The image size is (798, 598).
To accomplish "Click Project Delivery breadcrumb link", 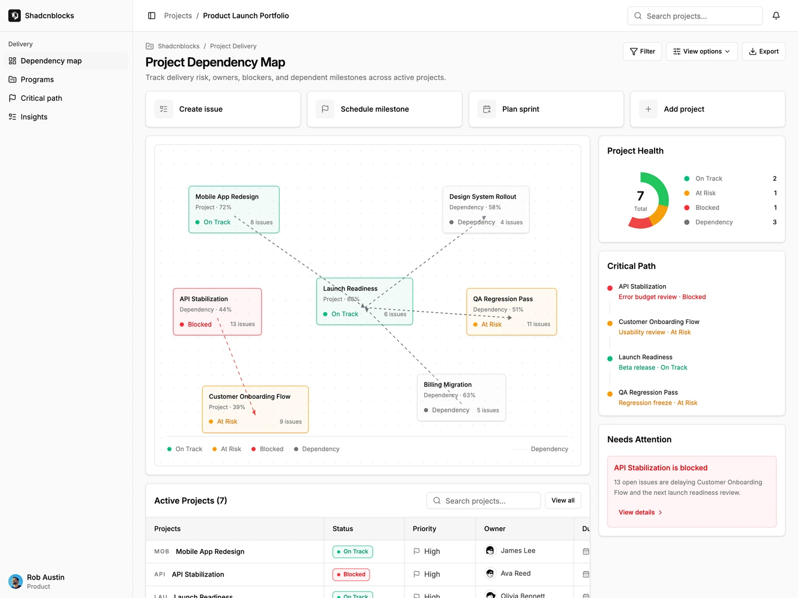I will [x=233, y=46].
